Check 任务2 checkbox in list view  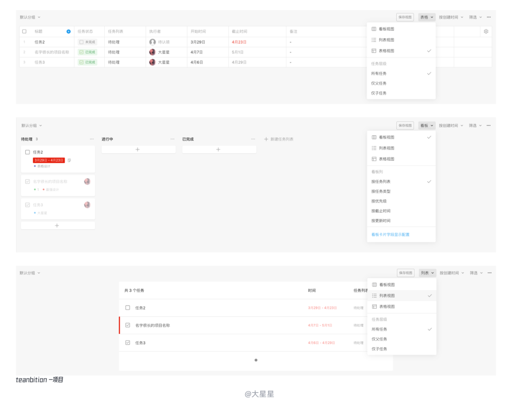click(x=128, y=307)
